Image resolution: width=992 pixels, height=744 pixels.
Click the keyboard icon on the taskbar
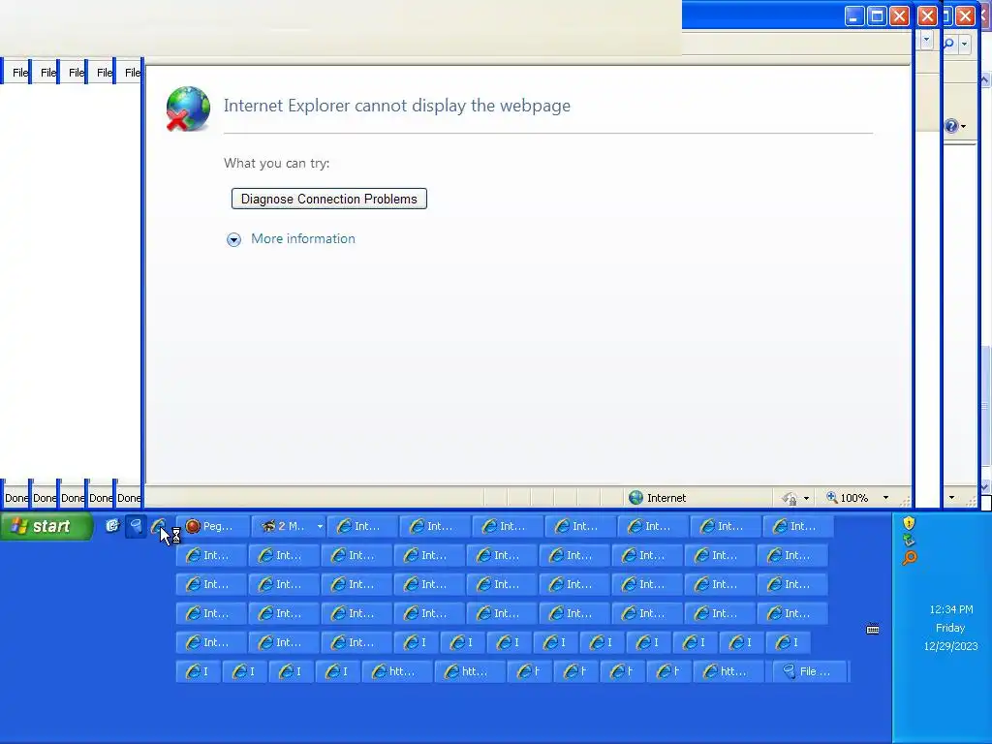873,629
